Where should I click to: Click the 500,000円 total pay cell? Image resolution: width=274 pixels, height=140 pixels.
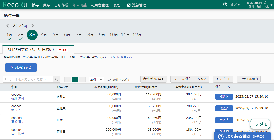pyautogui.click(x=113, y=94)
